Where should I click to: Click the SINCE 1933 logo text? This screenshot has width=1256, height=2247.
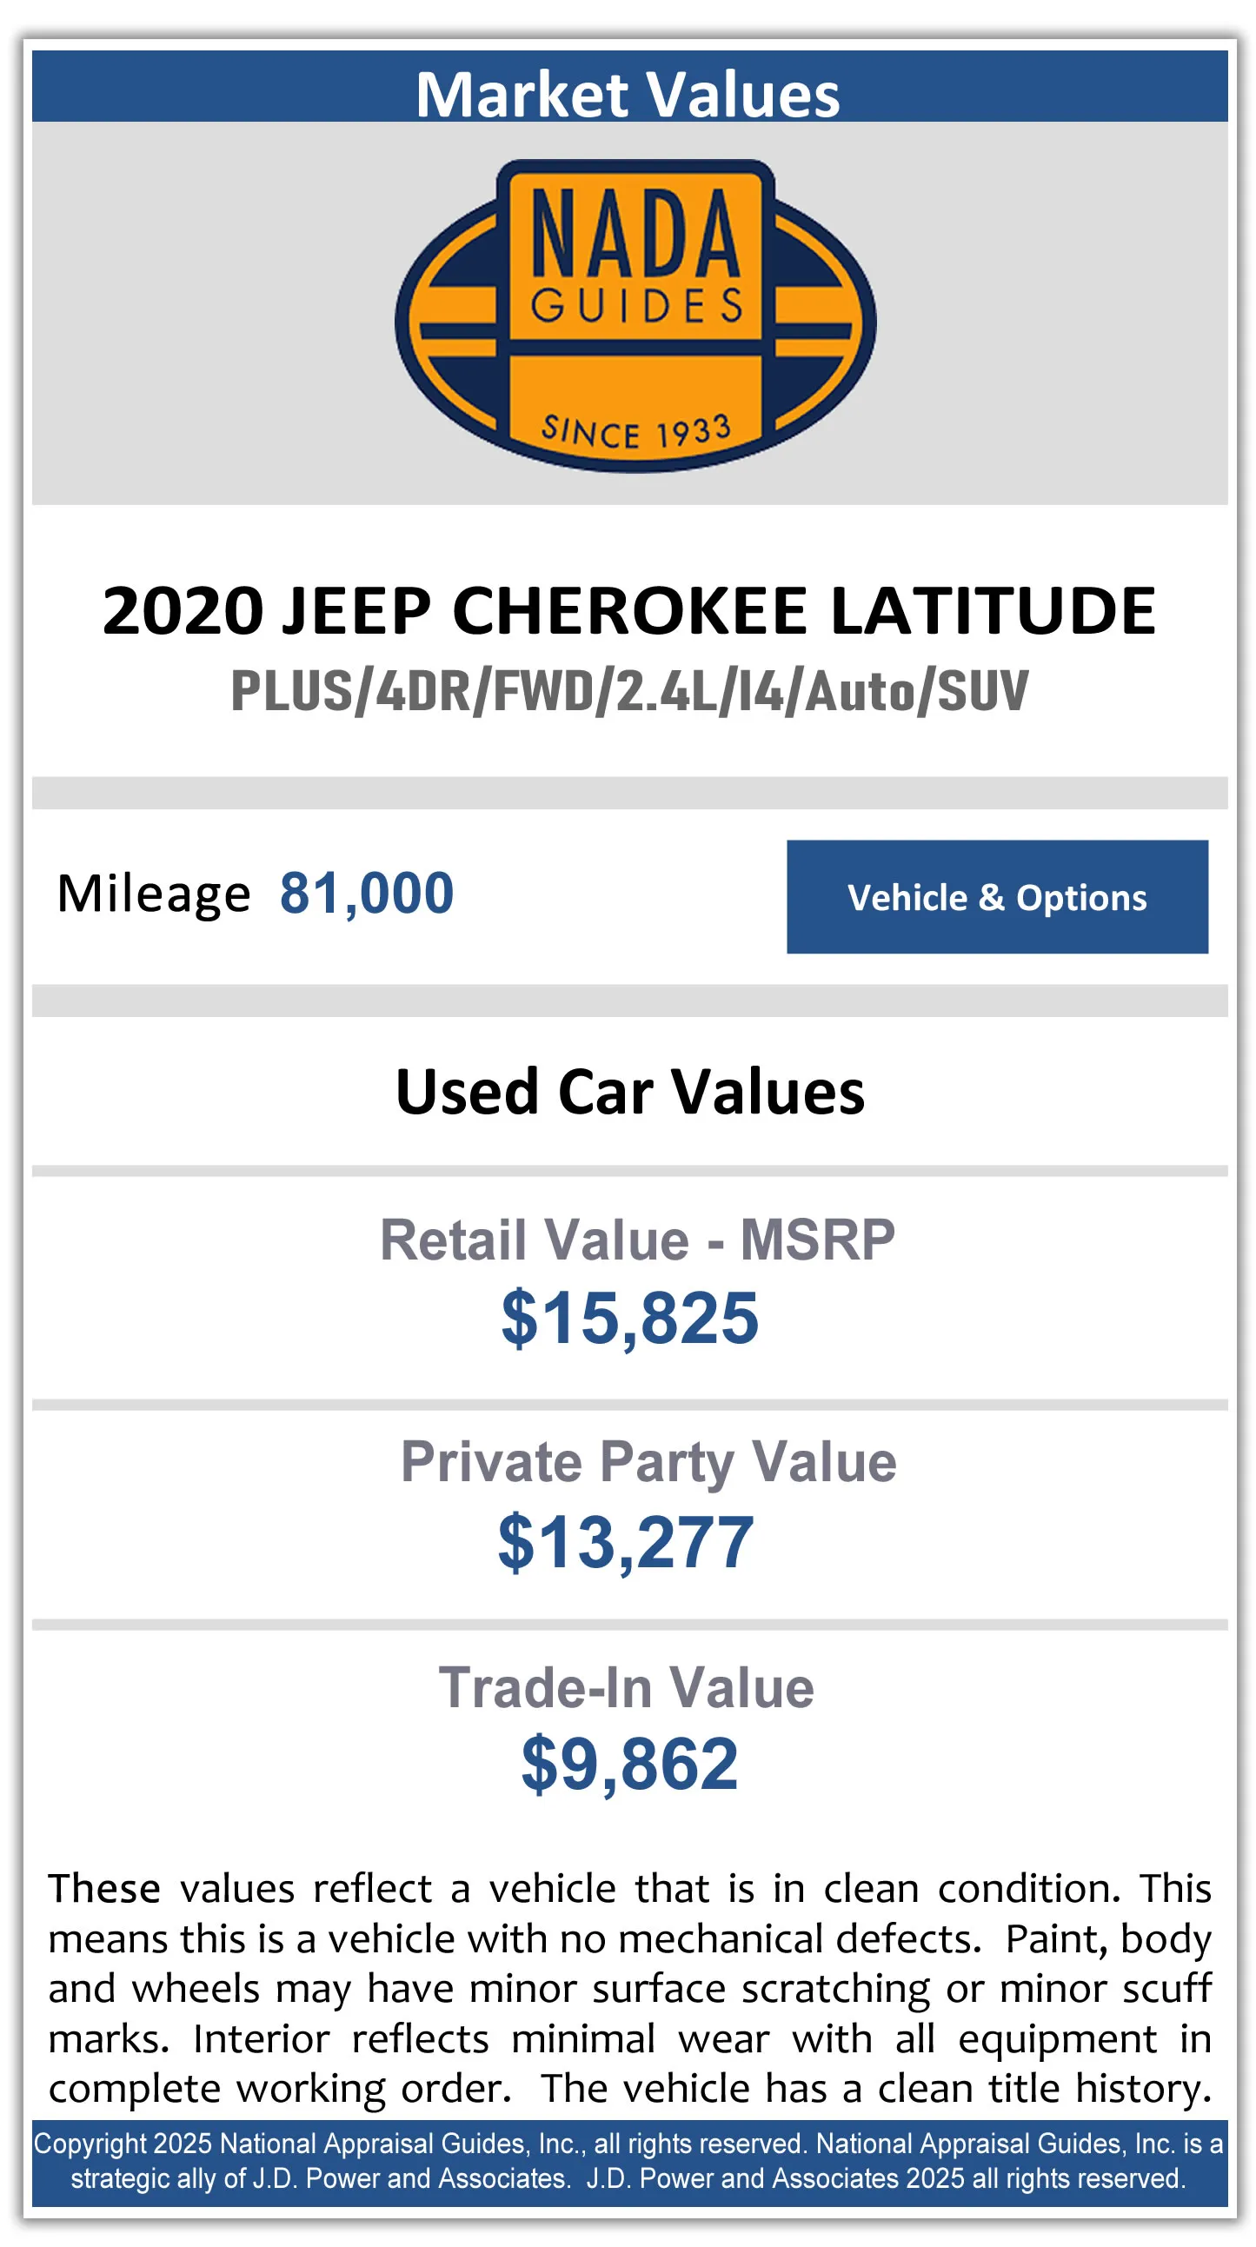pos(635,429)
